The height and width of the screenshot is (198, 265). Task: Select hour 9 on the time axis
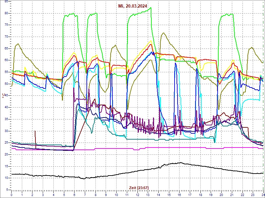pos(106,195)
